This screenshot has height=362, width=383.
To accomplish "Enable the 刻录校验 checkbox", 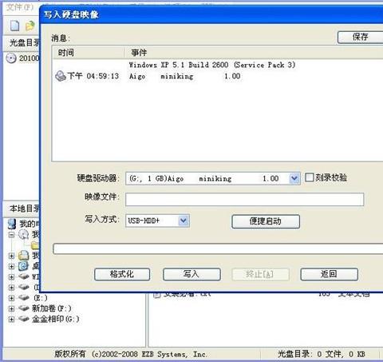I will pyautogui.click(x=309, y=177).
